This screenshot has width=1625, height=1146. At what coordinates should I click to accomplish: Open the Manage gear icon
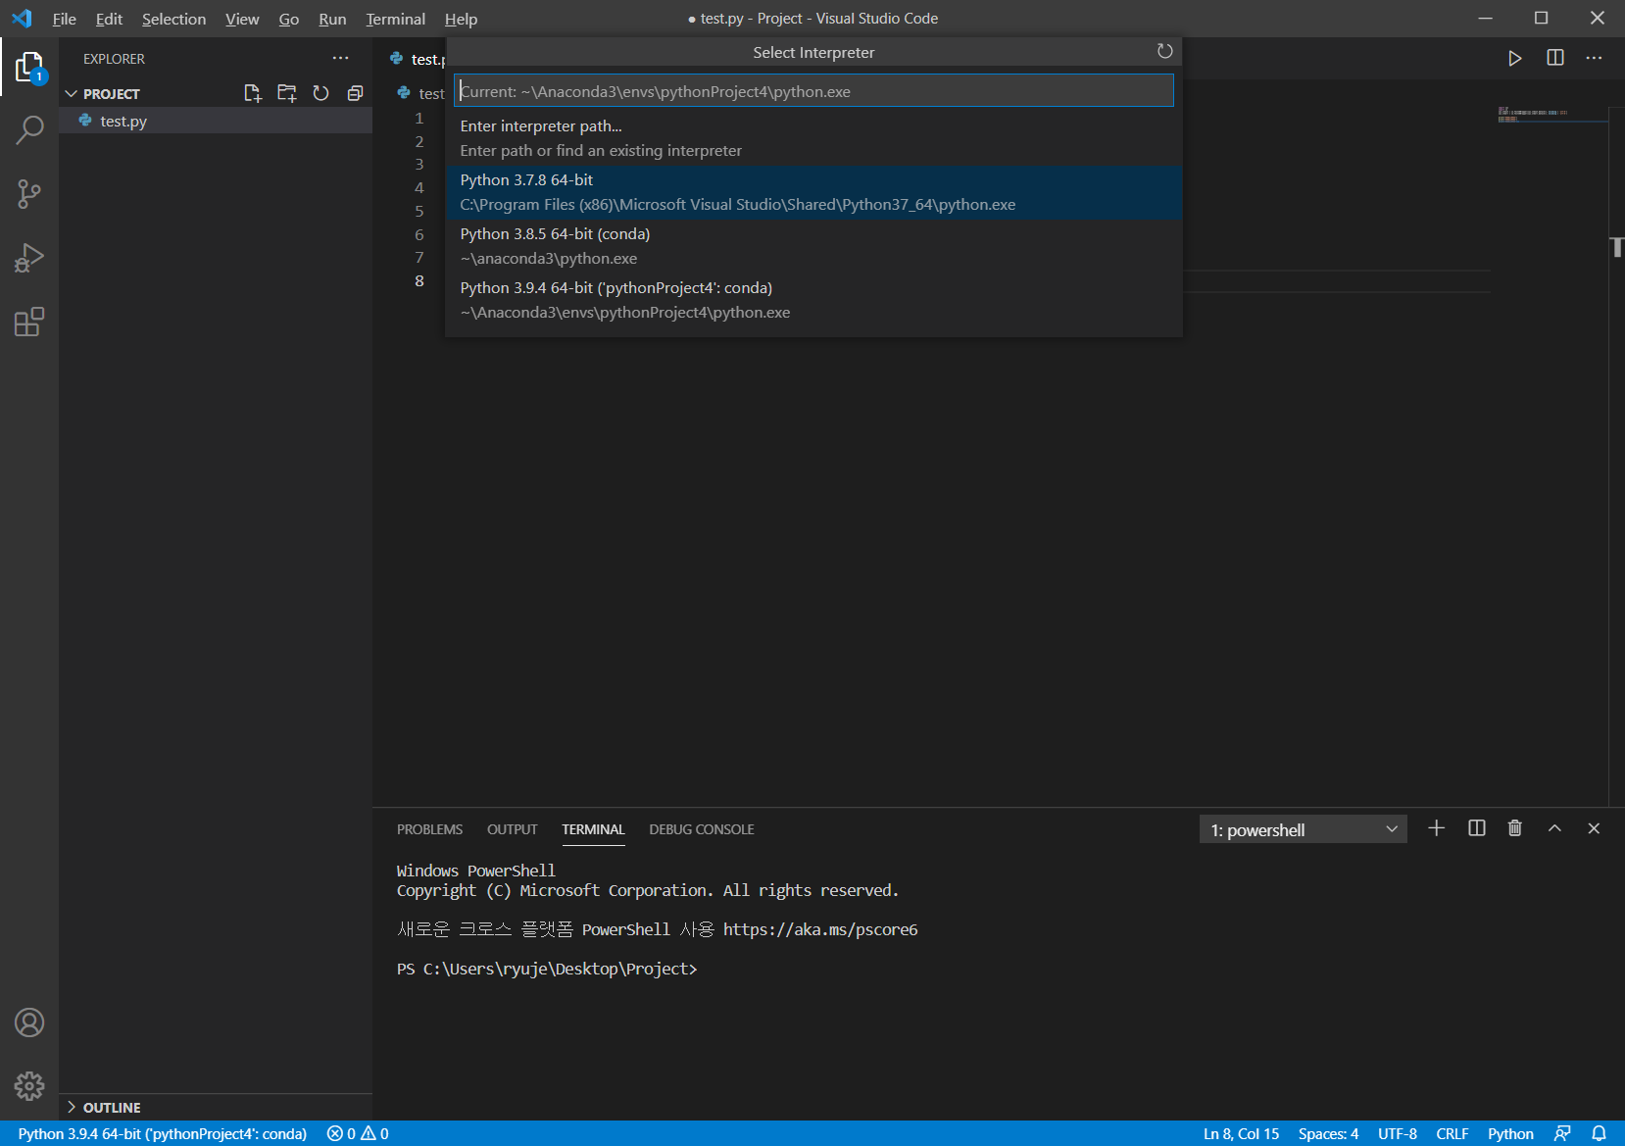click(x=29, y=1085)
